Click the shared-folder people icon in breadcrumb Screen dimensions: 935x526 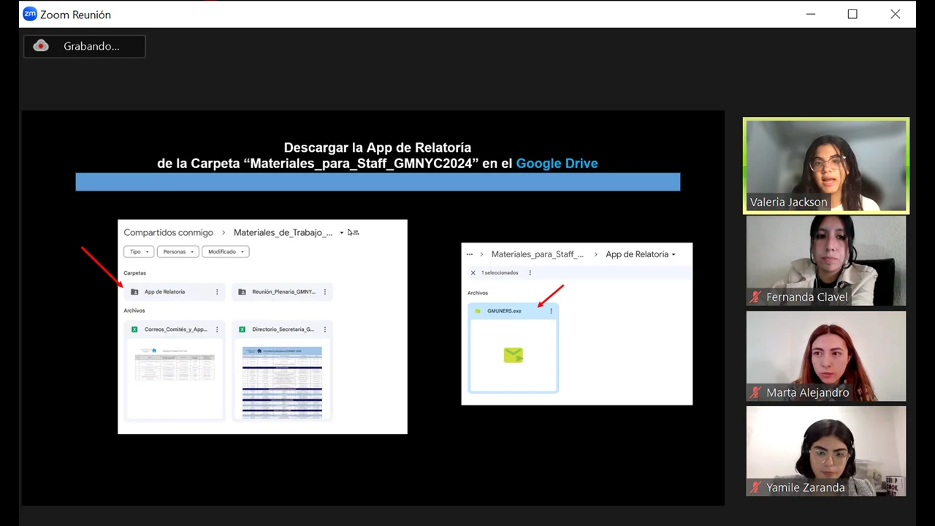pos(354,233)
